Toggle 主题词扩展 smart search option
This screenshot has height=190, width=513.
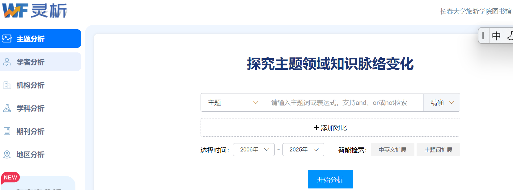pos(438,150)
